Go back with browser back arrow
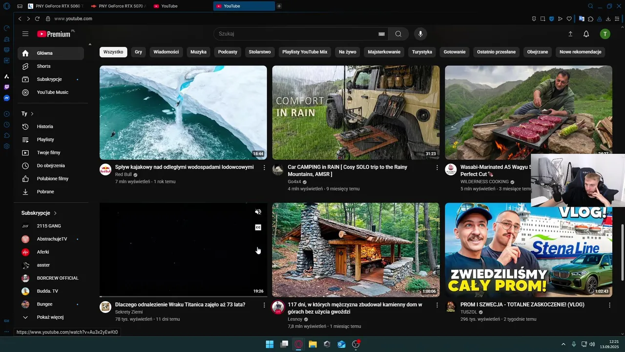Viewport: 625px width, 352px height. tap(20, 19)
